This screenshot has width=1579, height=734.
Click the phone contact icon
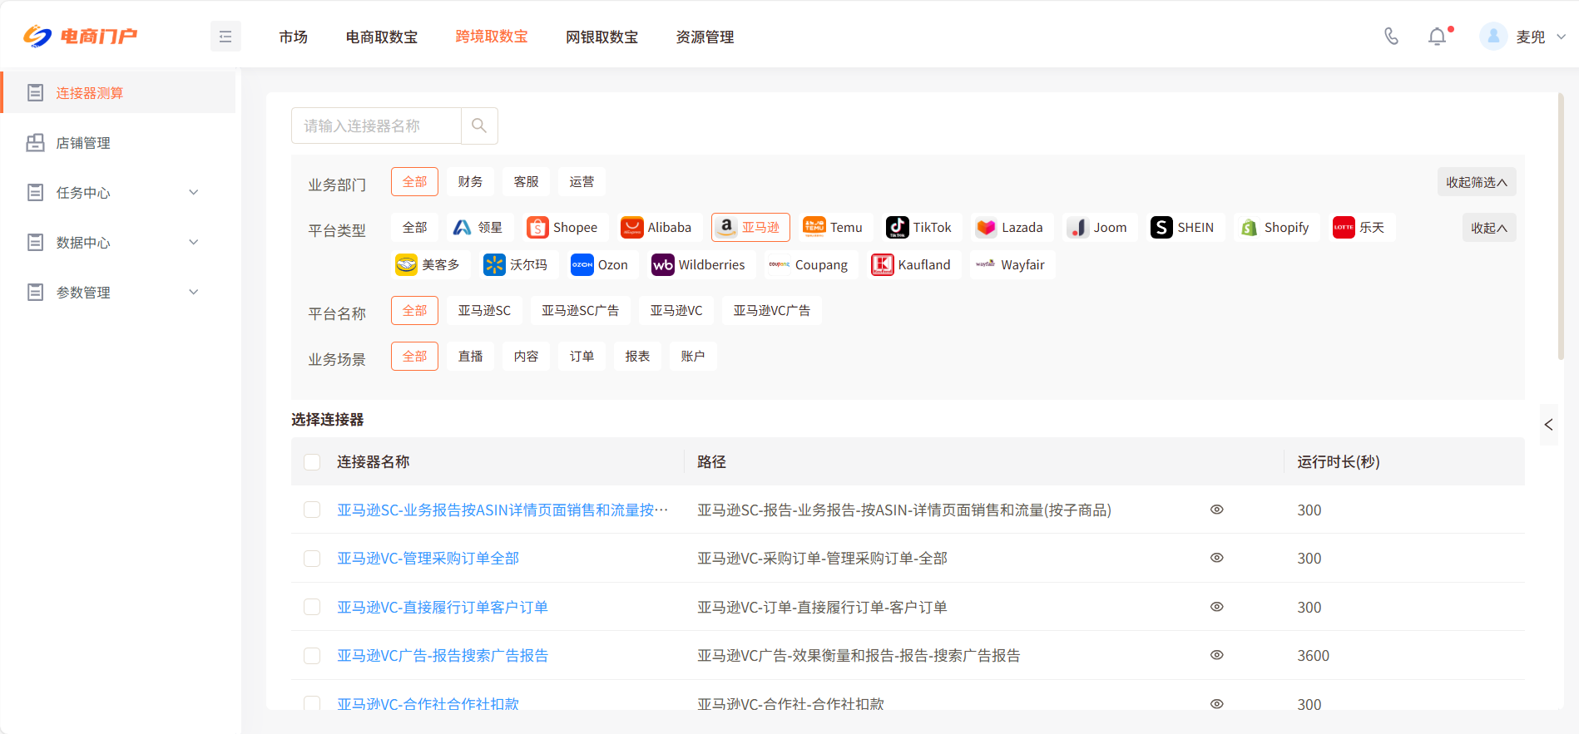pyautogui.click(x=1391, y=37)
